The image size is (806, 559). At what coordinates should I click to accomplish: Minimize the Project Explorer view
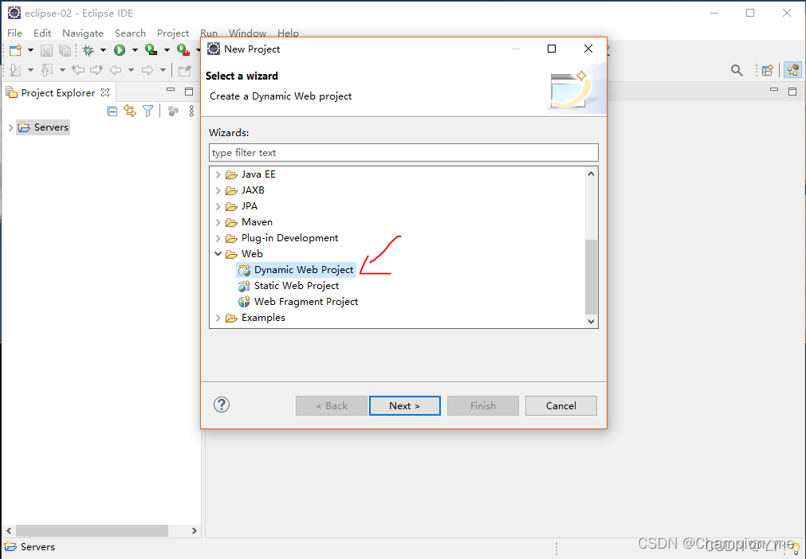click(x=171, y=90)
